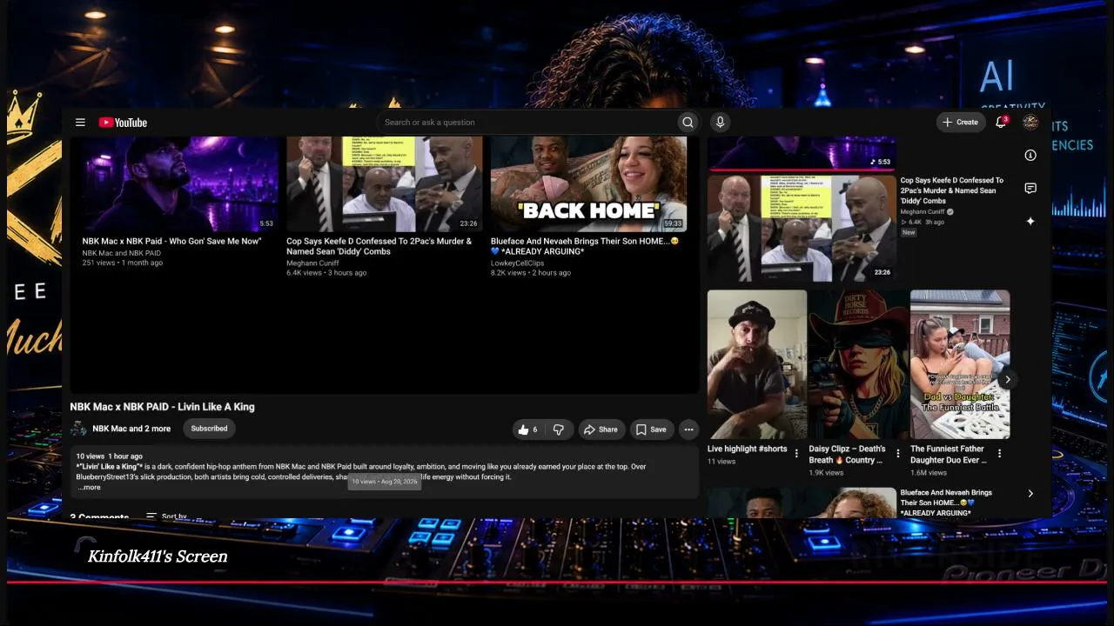The height and width of the screenshot is (626, 1114).
Task: Click the '6.4K views • 3 hours ago' text
Action: (326, 273)
